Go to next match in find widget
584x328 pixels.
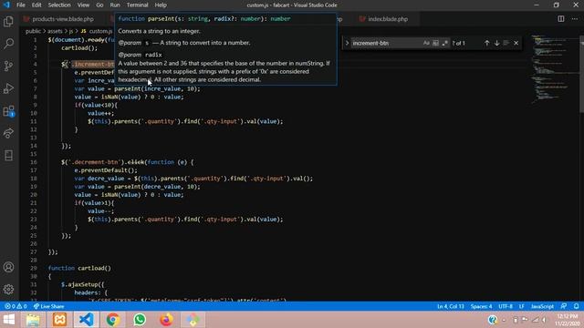click(x=496, y=43)
